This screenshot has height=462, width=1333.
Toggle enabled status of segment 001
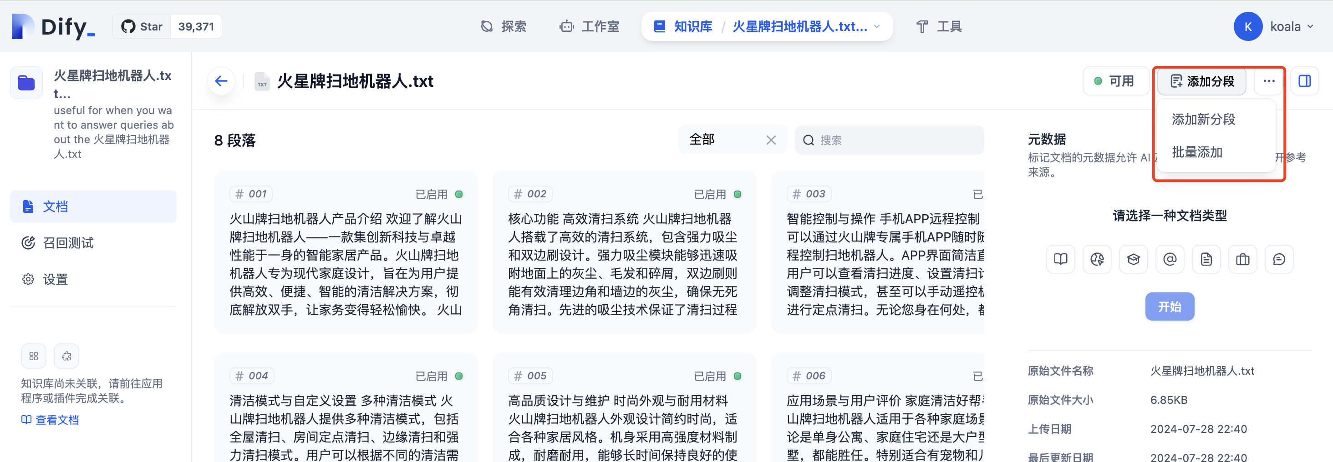coord(458,194)
